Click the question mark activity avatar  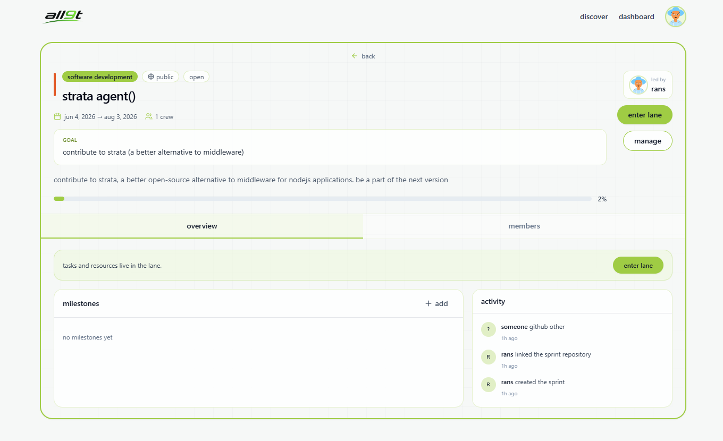click(x=488, y=329)
